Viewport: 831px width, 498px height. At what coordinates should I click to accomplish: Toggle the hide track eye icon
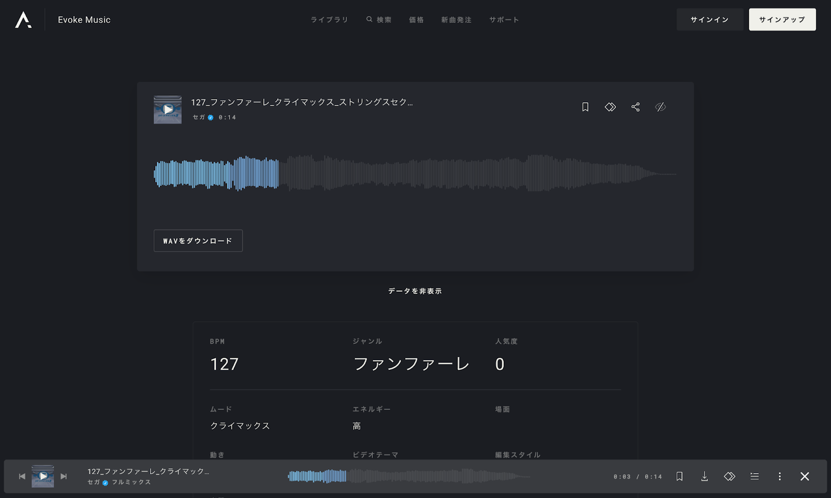pos(660,107)
